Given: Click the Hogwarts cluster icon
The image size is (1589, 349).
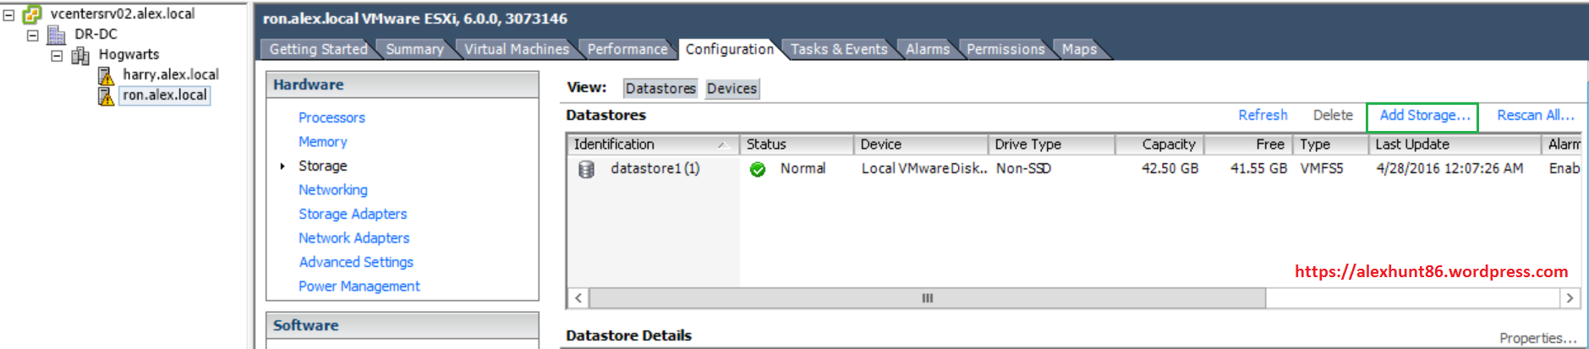Looking at the screenshot, I should (80, 56).
